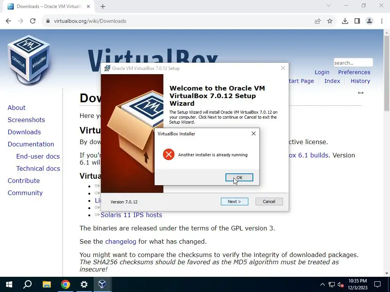Open the 6.1 builds link
Image resolution: width=390 pixels, height=292 pixels.
(308, 155)
